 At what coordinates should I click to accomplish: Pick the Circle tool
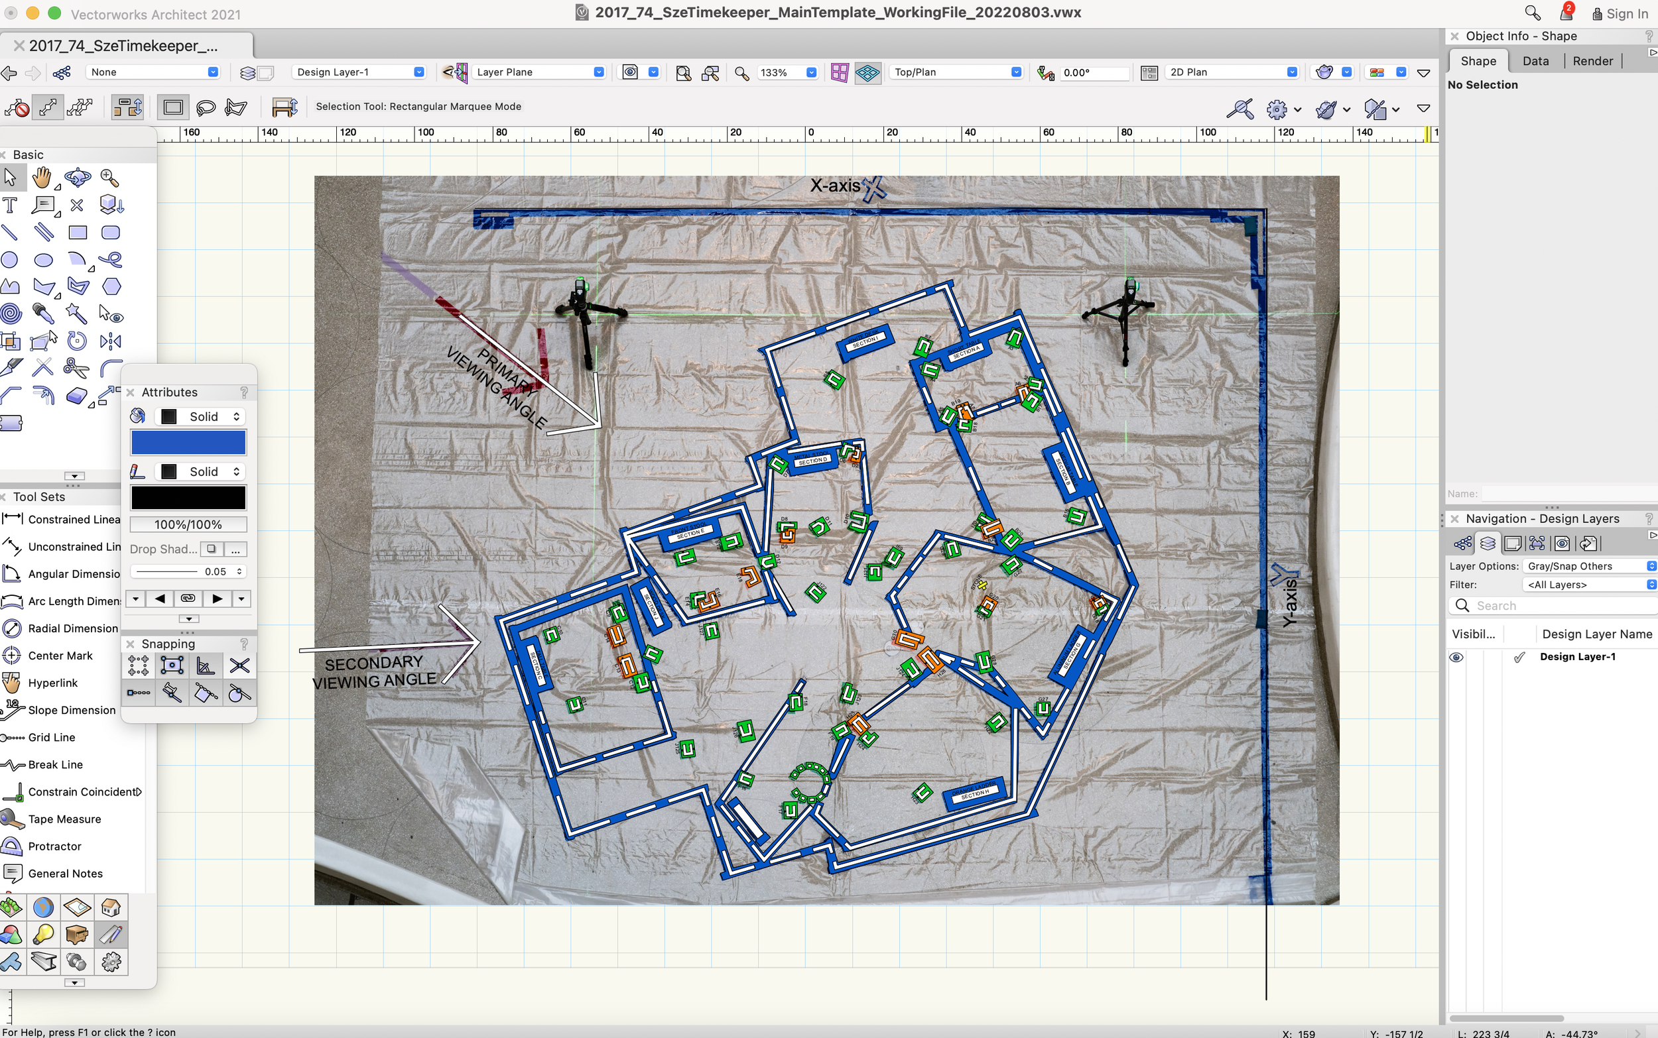[9, 260]
